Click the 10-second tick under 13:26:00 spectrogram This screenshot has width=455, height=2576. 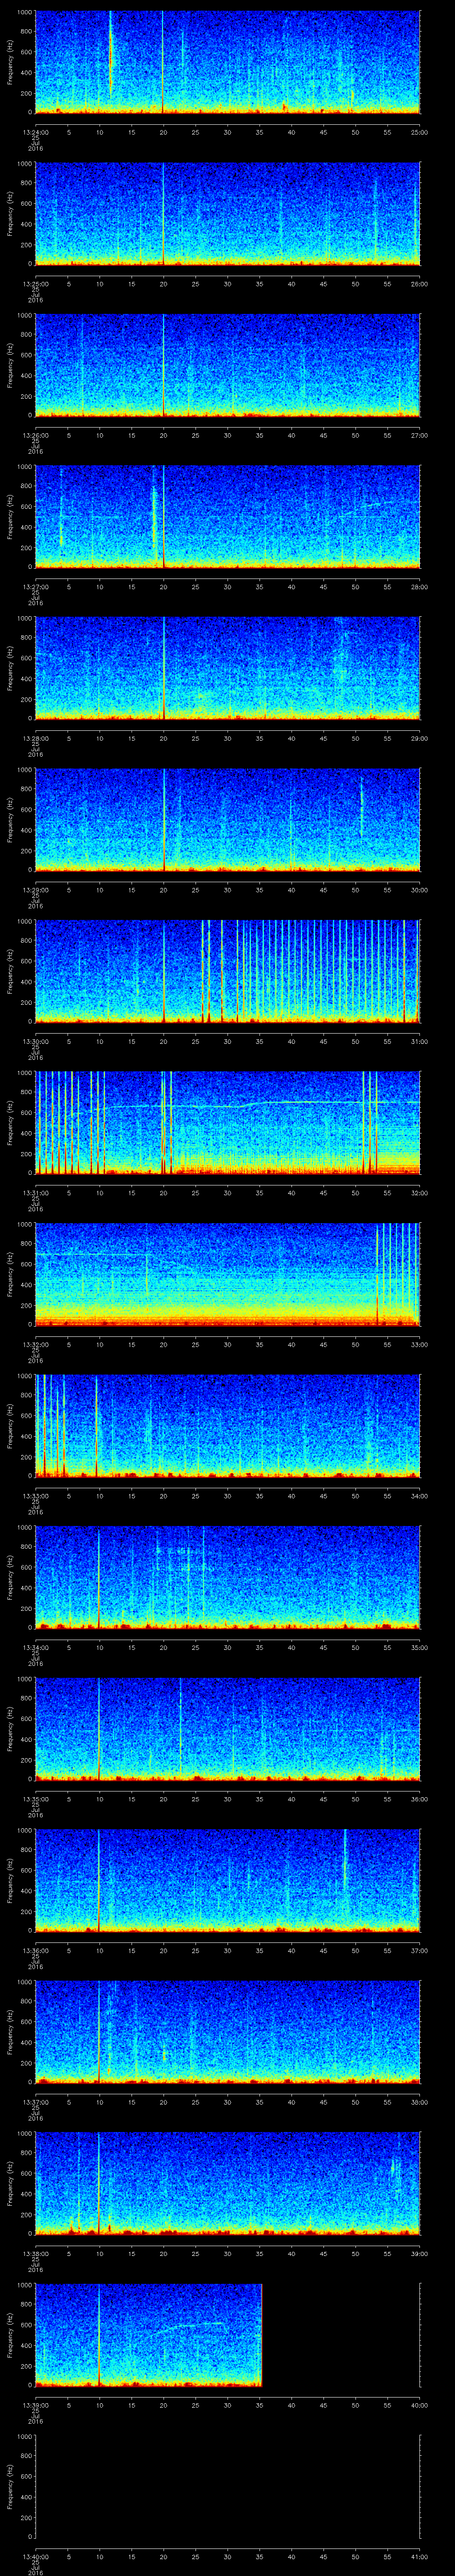99,435
